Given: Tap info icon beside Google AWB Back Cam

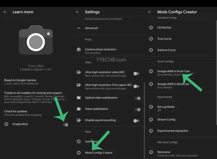Looking at the screenshot, I should 151,84.
